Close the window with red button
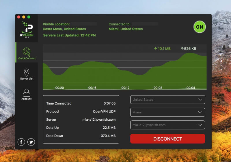The height and width of the screenshot is (162, 231). [x=19, y=17]
